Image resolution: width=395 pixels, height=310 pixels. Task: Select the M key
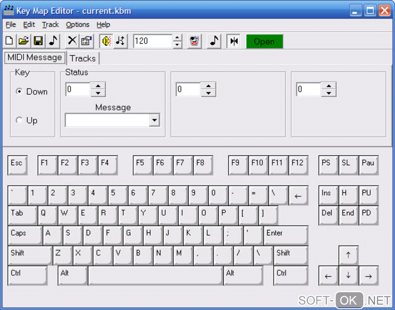(x=183, y=255)
